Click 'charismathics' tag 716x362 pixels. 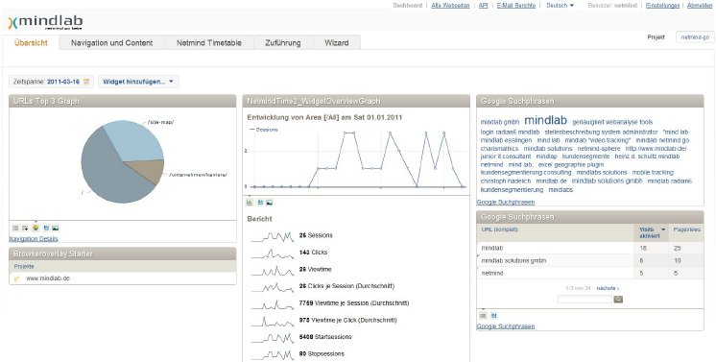[499, 149]
